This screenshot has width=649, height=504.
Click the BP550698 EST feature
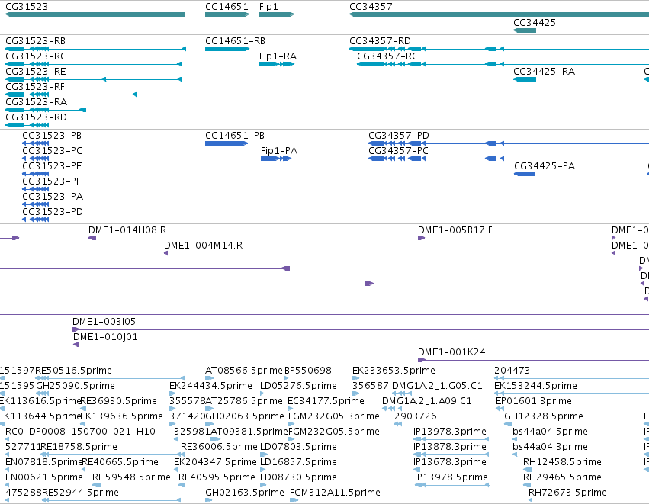[287, 378]
